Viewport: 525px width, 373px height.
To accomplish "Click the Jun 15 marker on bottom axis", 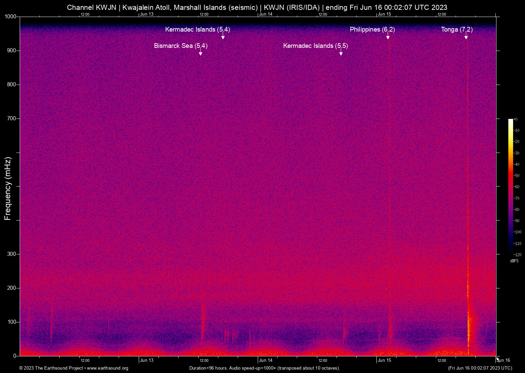I will 384,360.
